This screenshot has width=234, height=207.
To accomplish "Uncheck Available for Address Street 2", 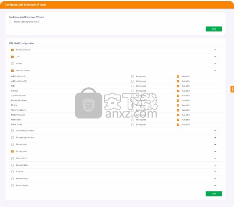I will (x=178, y=81).
